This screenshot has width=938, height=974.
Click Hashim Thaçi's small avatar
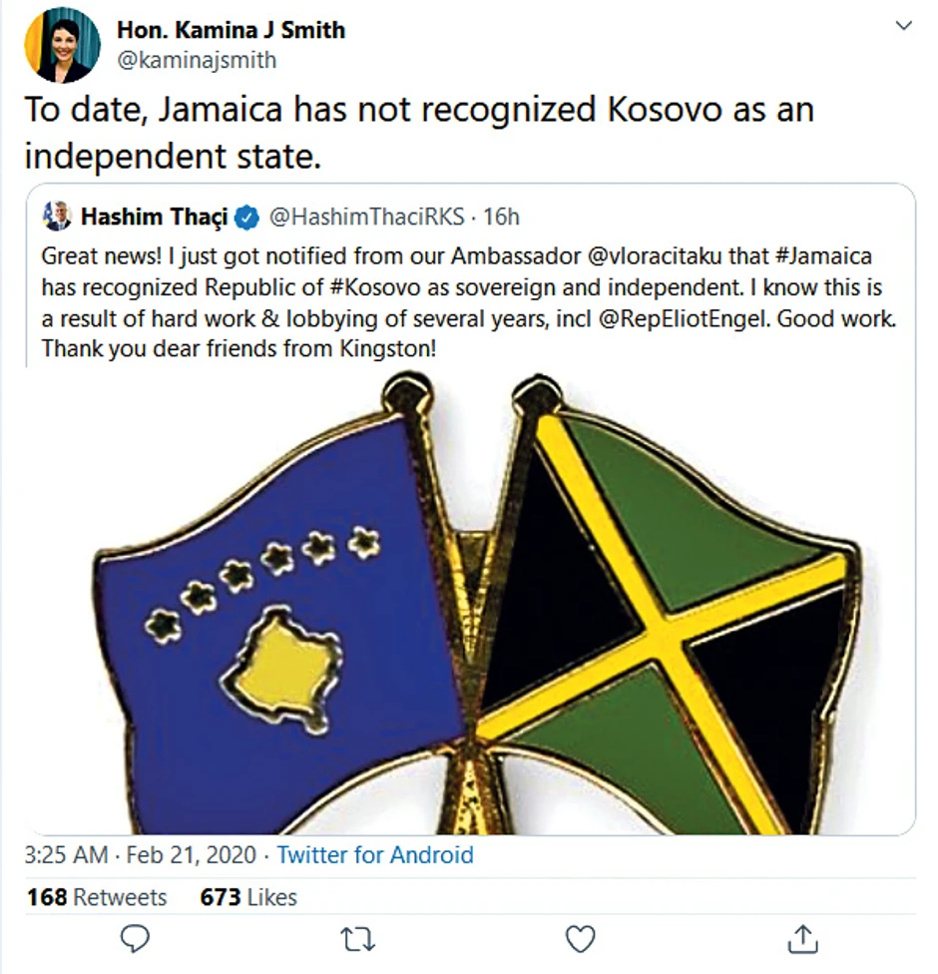(59, 216)
